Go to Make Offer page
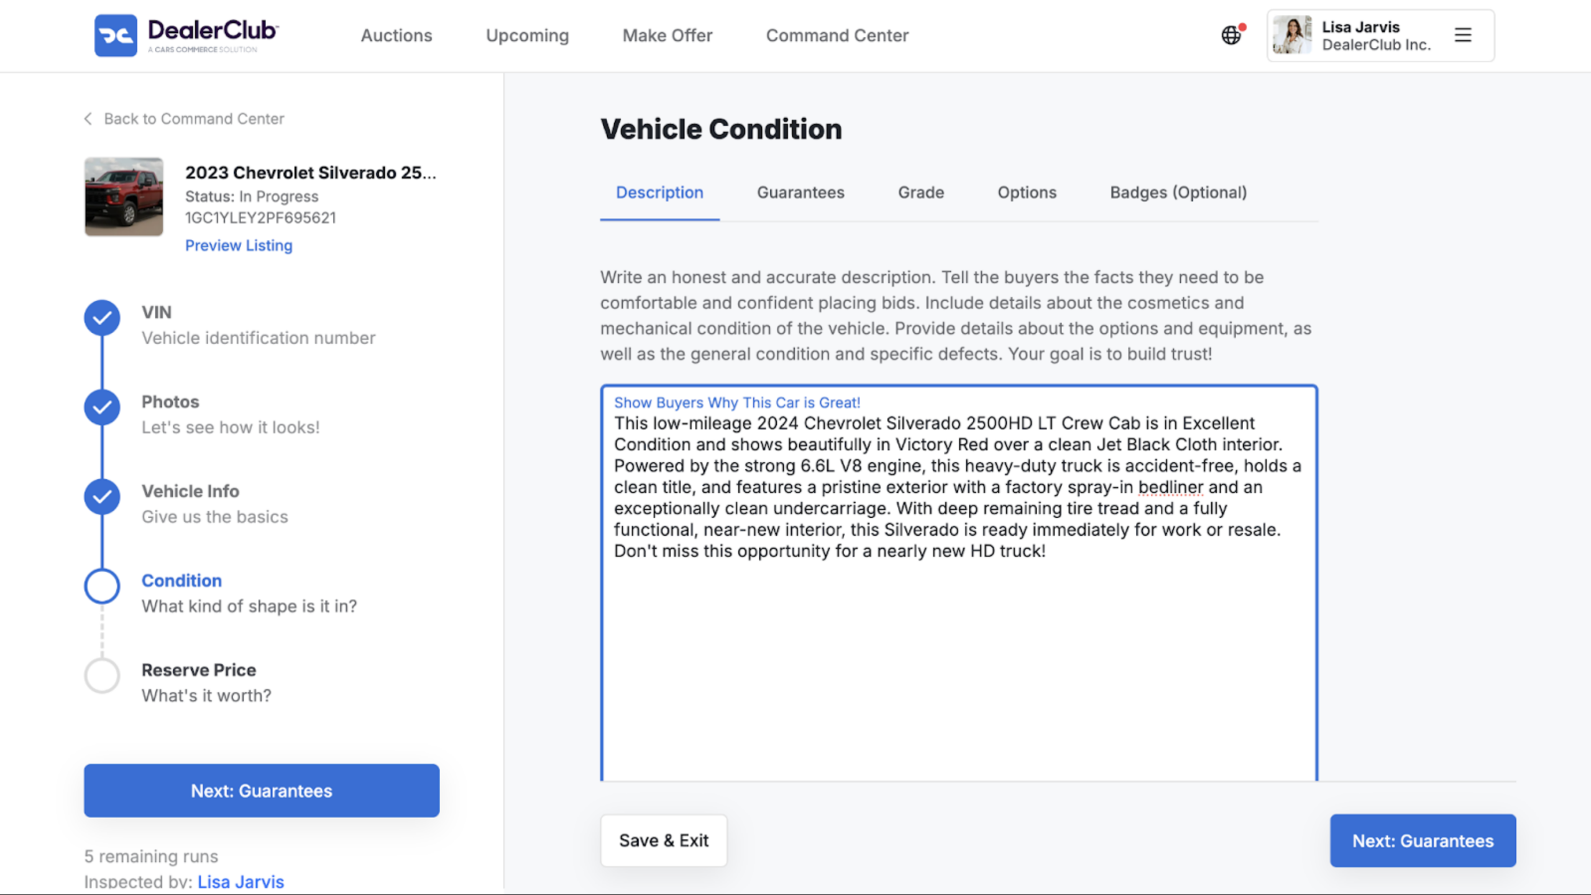This screenshot has width=1591, height=895. [667, 35]
